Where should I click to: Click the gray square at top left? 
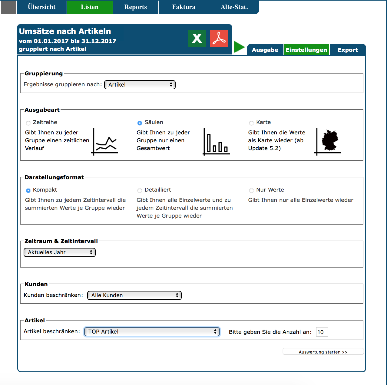pyautogui.click(x=8, y=7)
